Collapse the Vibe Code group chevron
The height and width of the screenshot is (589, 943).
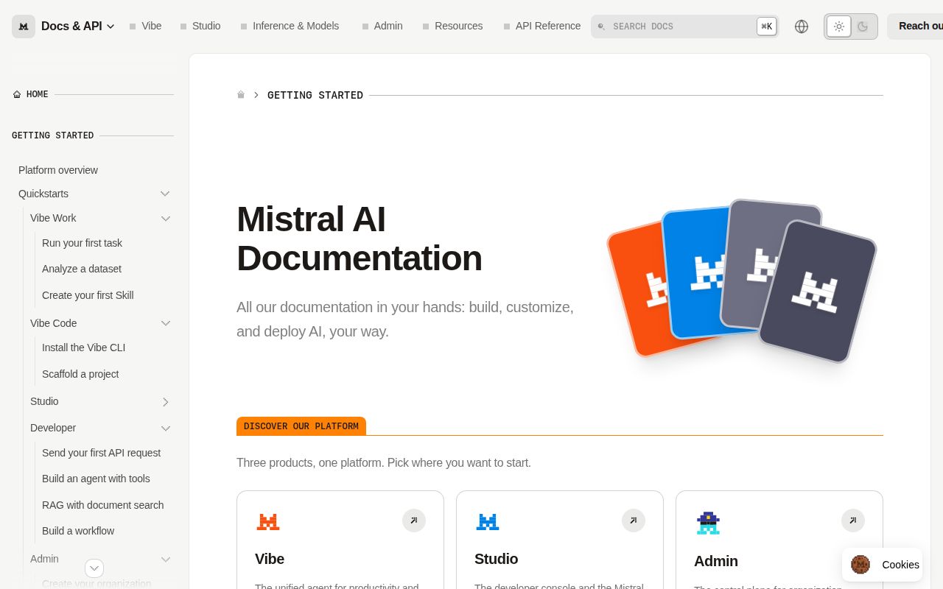pos(166,323)
